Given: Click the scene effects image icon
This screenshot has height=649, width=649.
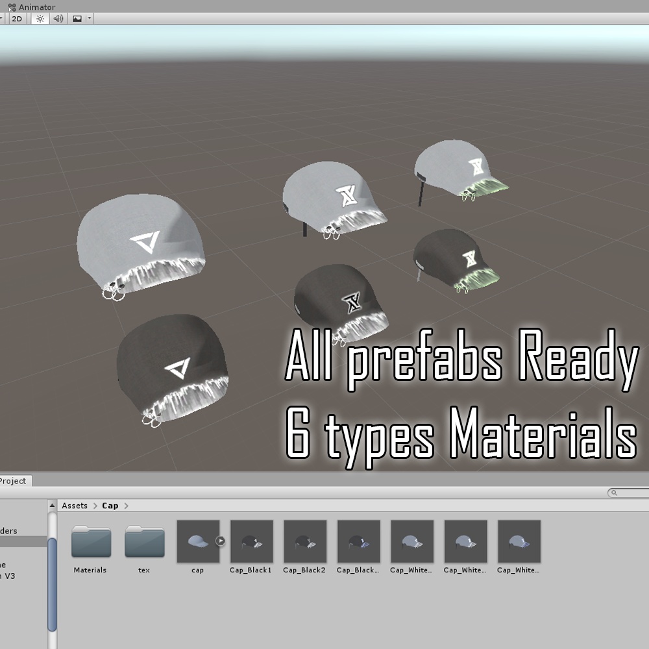Looking at the screenshot, I should [77, 19].
